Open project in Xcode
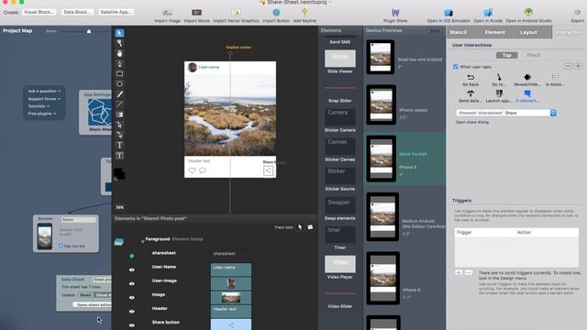Screen dimensions: 587x330 pyautogui.click(x=488, y=16)
